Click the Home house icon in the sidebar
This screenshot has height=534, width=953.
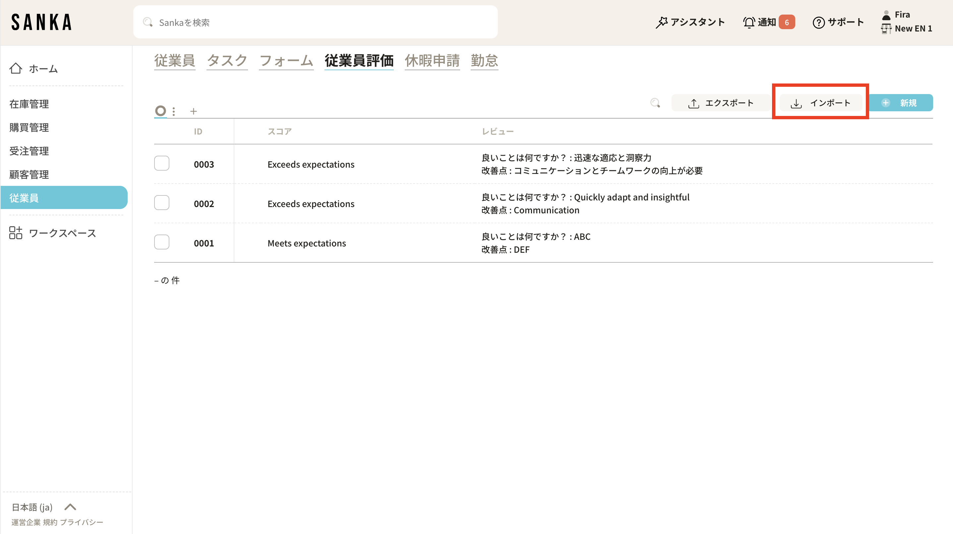(16, 69)
